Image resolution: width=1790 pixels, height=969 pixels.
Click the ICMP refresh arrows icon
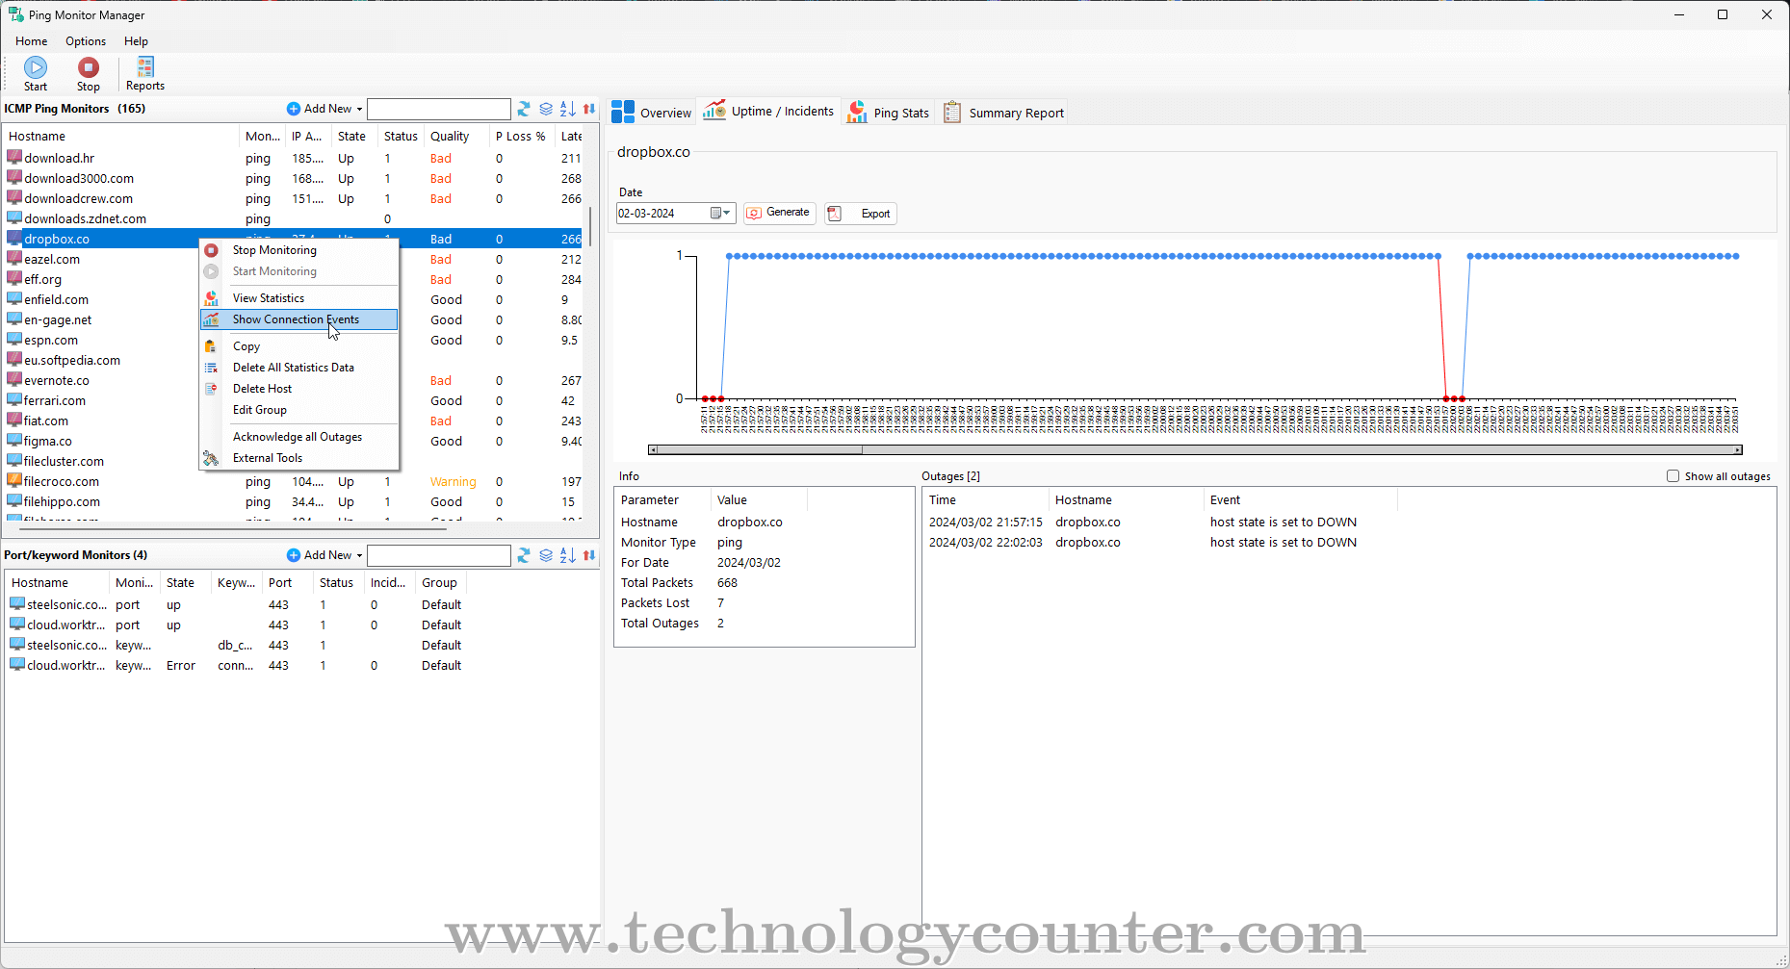524,109
